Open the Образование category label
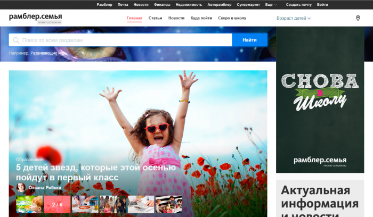373x217 pixels. coord(29,160)
